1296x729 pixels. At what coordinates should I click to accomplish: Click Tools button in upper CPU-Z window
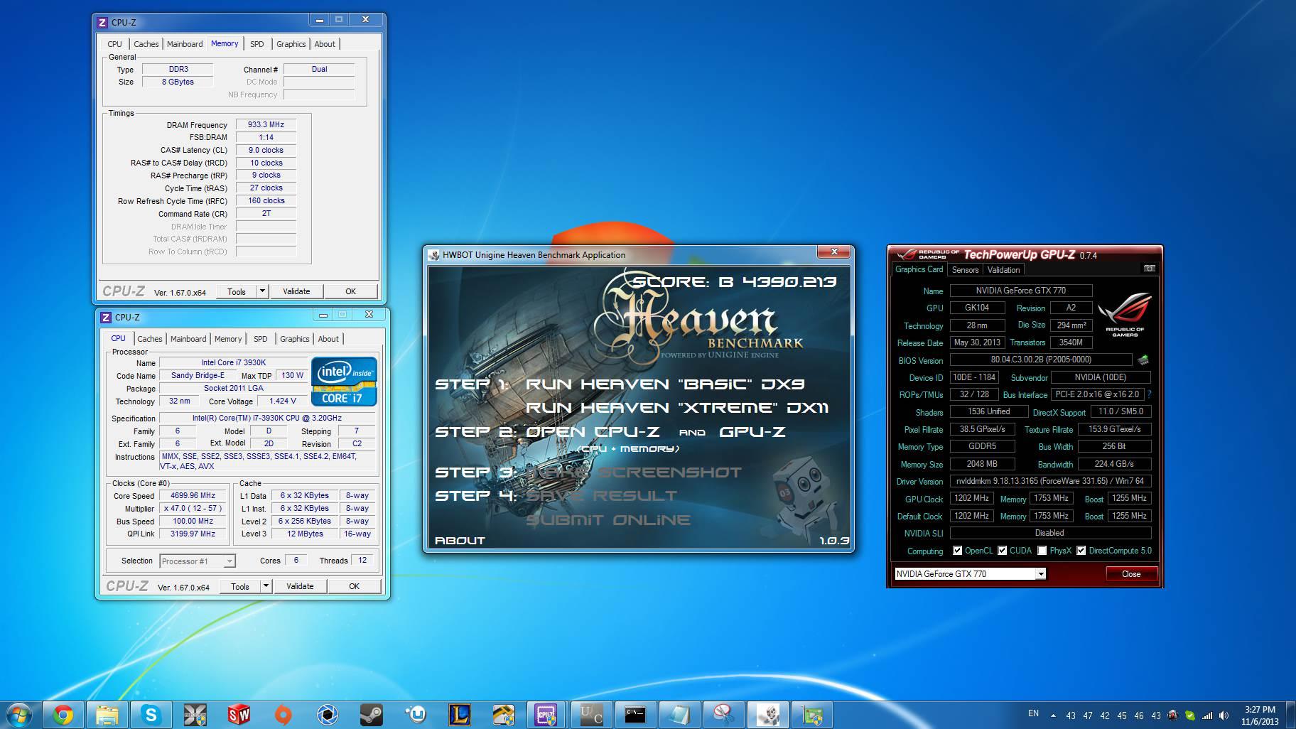237,291
